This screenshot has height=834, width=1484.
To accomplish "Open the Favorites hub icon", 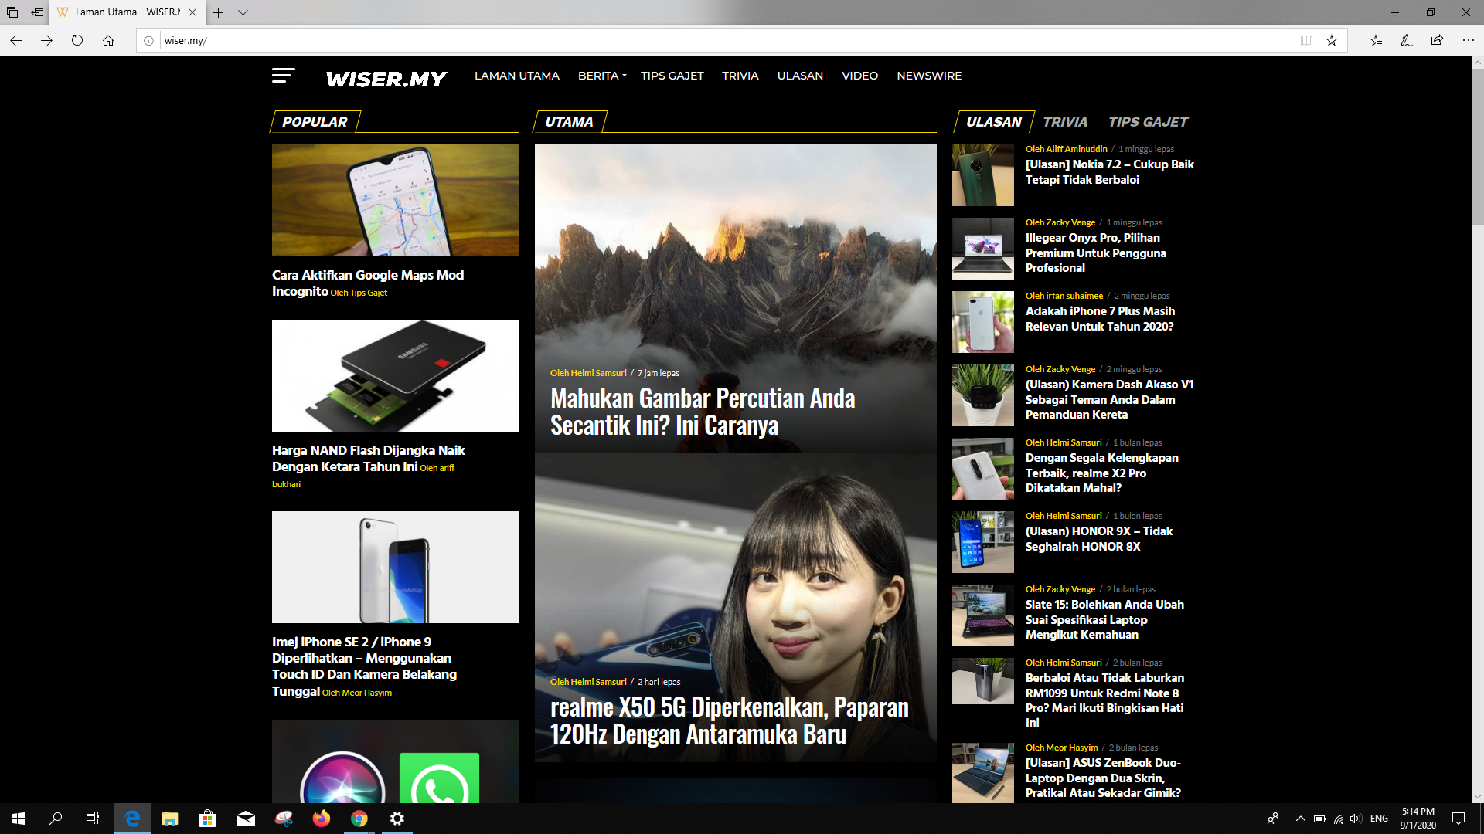I will pyautogui.click(x=1376, y=40).
